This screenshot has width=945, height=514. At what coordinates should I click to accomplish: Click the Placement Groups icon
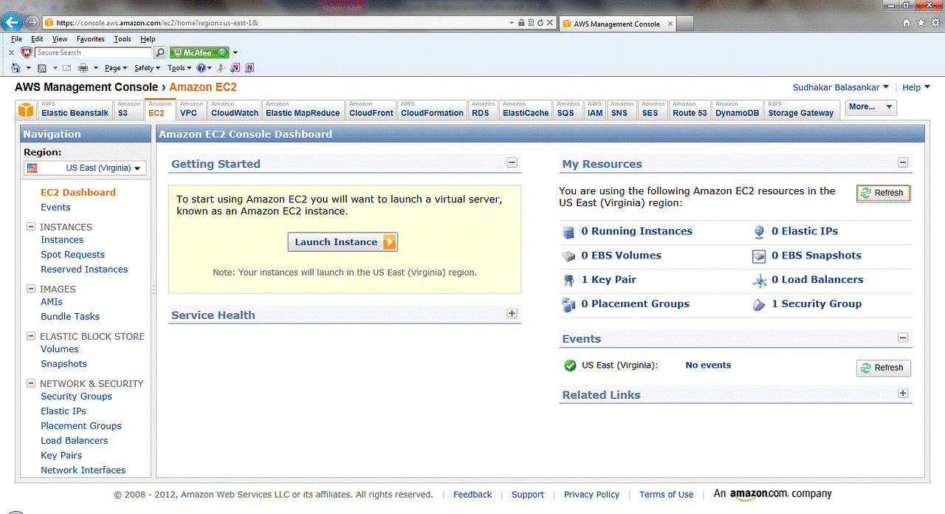(x=568, y=304)
